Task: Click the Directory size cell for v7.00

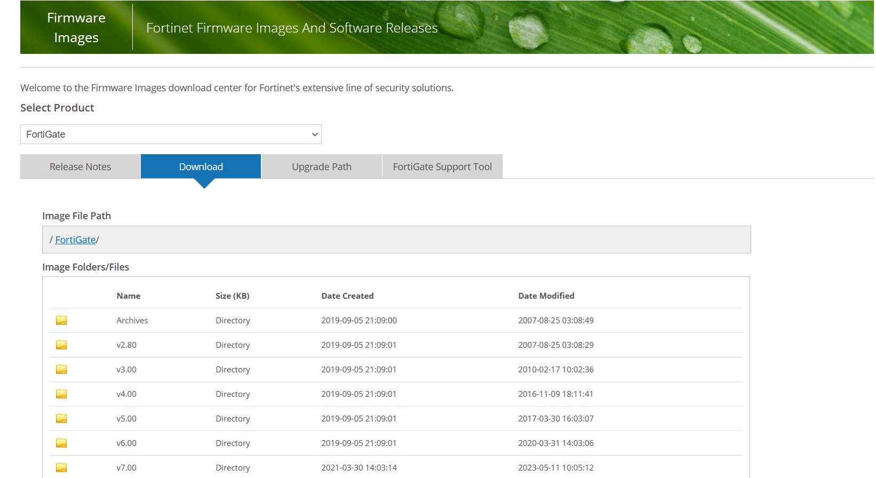Action: point(233,468)
